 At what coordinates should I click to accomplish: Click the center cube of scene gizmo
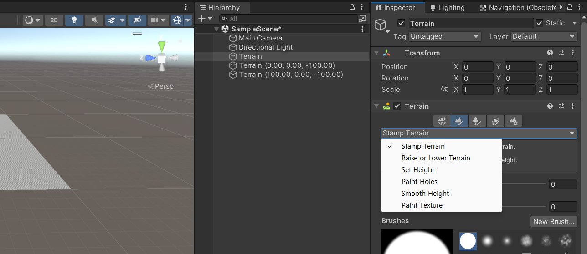tap(162, 58)
